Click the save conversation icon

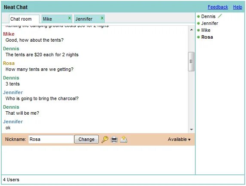click(x=124, y=139)
